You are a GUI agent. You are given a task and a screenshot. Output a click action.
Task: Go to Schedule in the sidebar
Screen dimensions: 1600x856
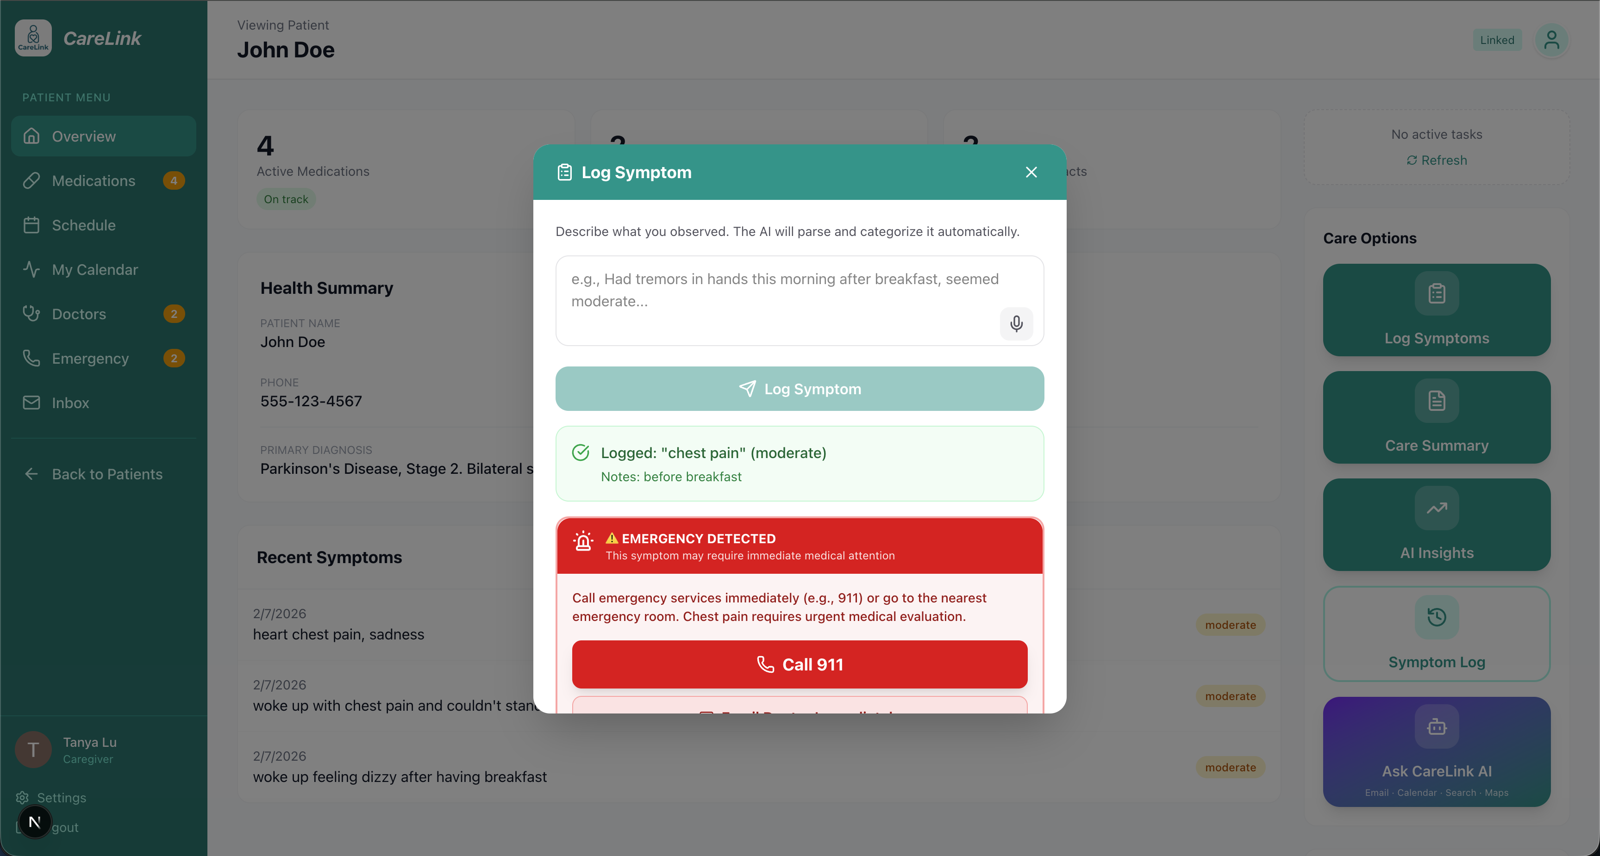coord(84,225)
